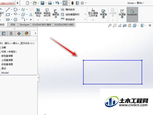Screen dimensions: 153x115
Task: Save the part with the Save icon
Action: point(43,3)
